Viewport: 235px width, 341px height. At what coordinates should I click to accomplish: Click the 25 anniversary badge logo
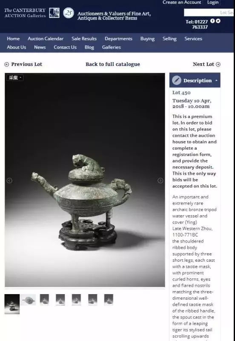click(x=69, y=13)
